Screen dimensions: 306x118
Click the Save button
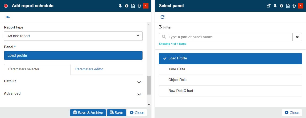pos(116,113)
